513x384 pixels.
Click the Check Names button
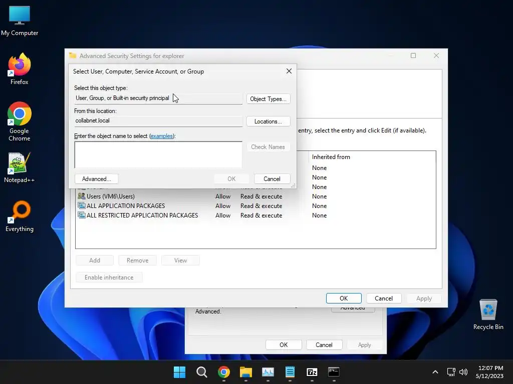(269, 147)
